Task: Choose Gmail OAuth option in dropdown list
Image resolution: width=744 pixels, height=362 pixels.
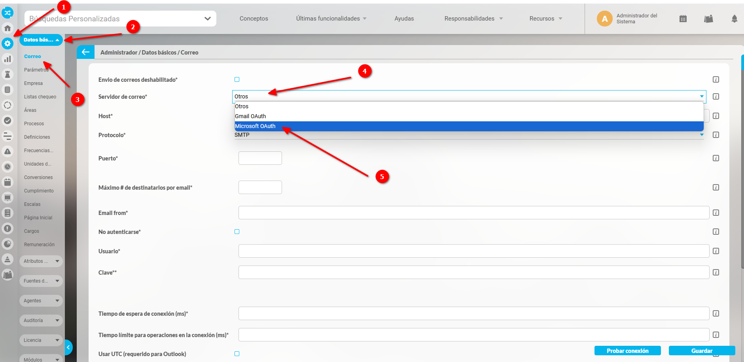Action: pyautogui.click(x=250, y=116)
